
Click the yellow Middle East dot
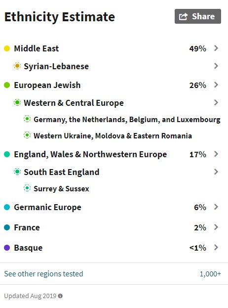click(7, 48)
